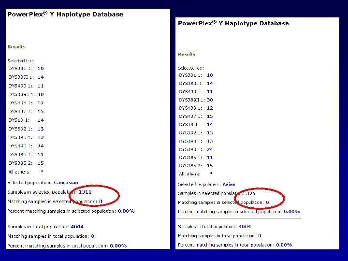Select the DYS389I value 14 in the Asian panel
The height and width of the screenshot is (261, 348).
point(210,84)
